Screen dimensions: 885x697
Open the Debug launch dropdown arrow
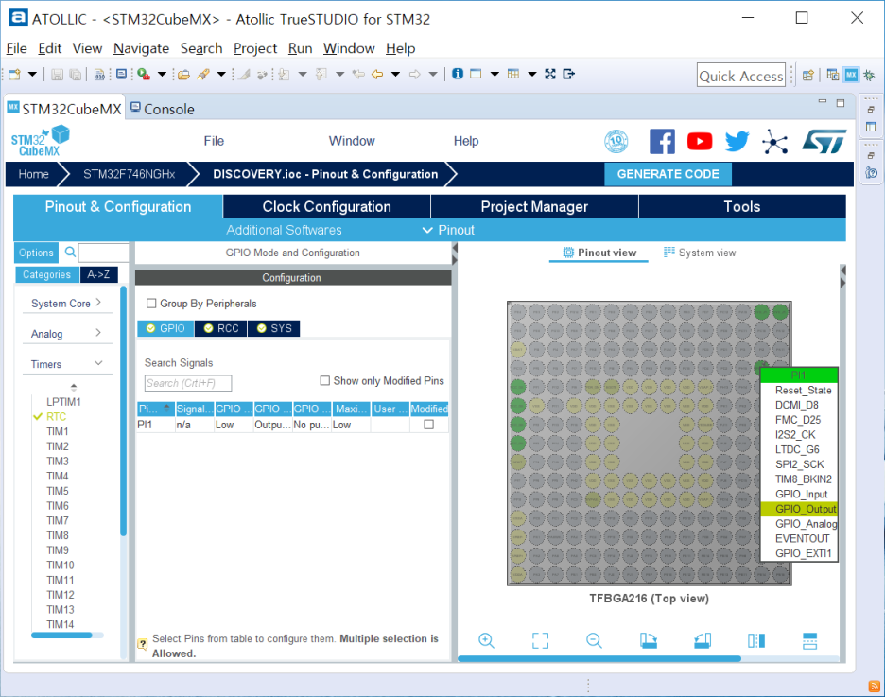coord(162,74)
